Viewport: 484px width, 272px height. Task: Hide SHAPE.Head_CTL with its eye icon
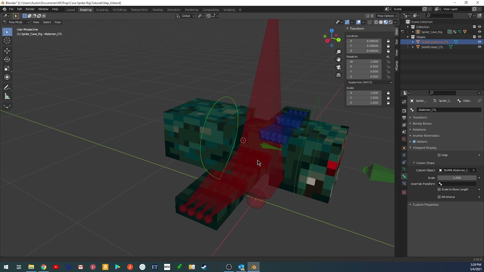coord(479,47)
